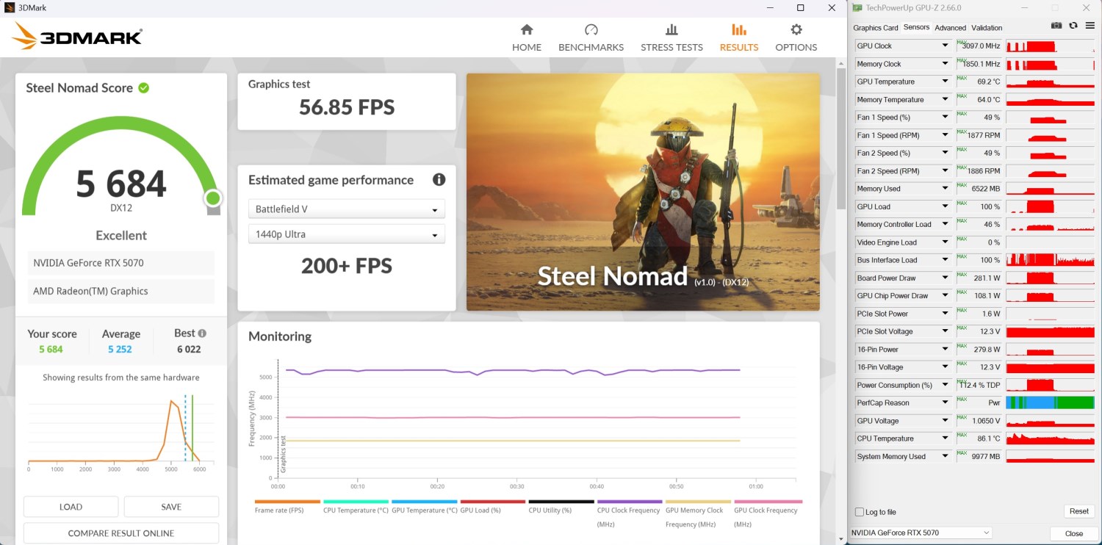Switch to the Graphics Card tab
The width and height of the screenshot is (1102, 545).
(x=875, y=28)
